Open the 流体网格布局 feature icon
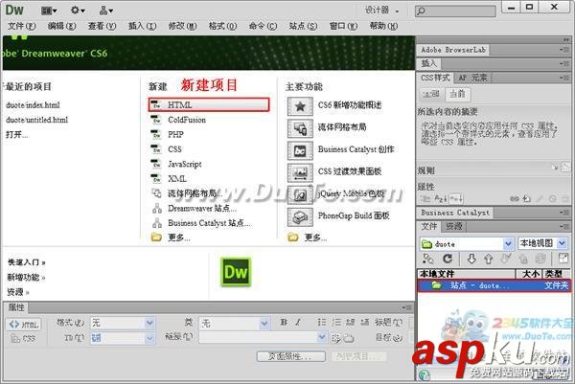 [x=300, y=128]
